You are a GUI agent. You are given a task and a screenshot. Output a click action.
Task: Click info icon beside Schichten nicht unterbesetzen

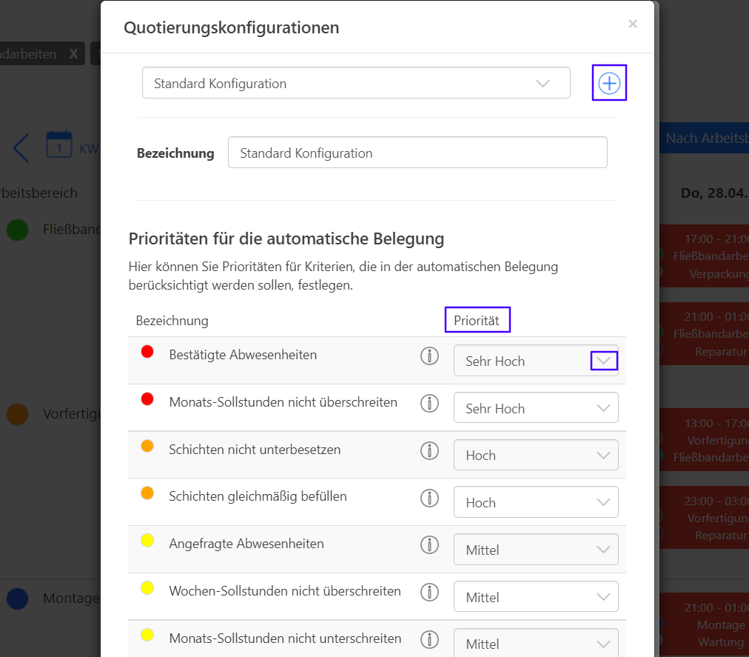point(429,451)
